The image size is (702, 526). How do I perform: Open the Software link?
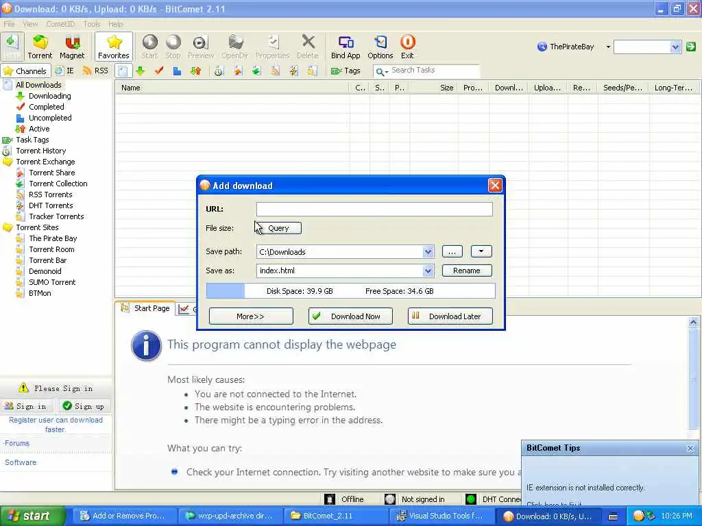[x=20, y=462]
